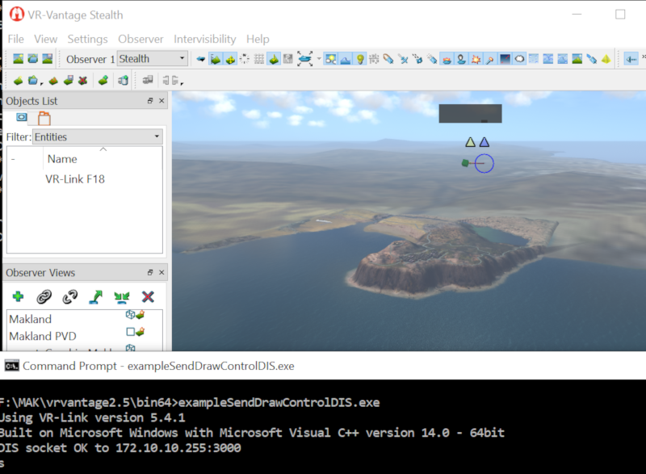The image size is (646, 474).
Task: Click the chain link views icon
Action: click(x=44, y=296)
